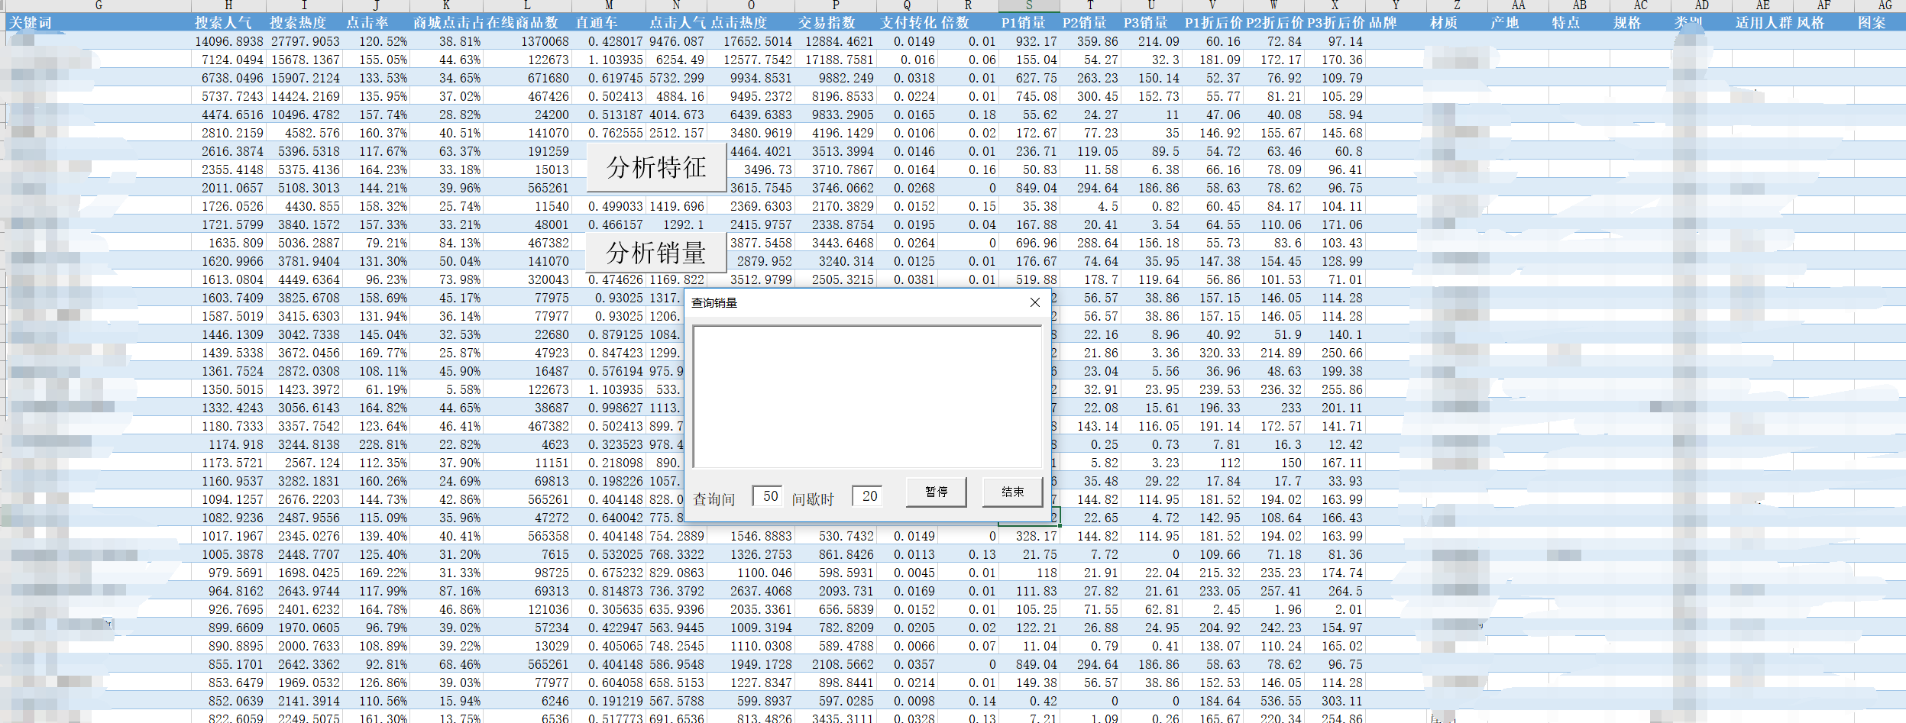Image resolution: width=1906 pixels, height=723 pixels.
Task: Select cell with value 17652.5014
Action: click(751, 41)
